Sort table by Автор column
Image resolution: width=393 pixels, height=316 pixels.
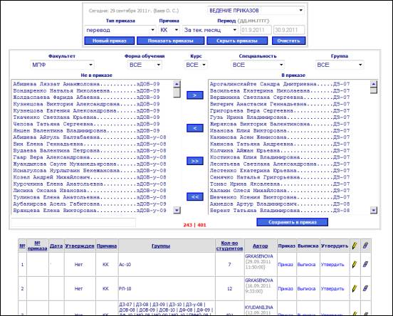(260, 246)
